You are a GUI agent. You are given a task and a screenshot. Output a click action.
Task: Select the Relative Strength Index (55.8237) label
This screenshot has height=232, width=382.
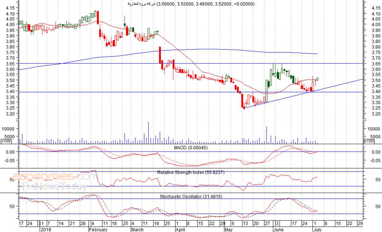[x=191, y=172]
